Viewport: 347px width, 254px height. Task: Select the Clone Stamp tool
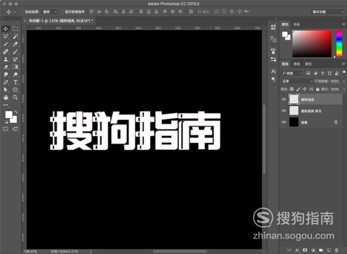pyautogui.click(x=5, y=59)
